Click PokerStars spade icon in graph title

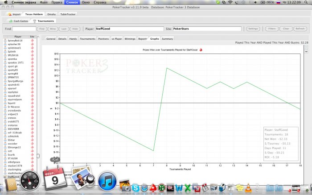tap(201, 50)
